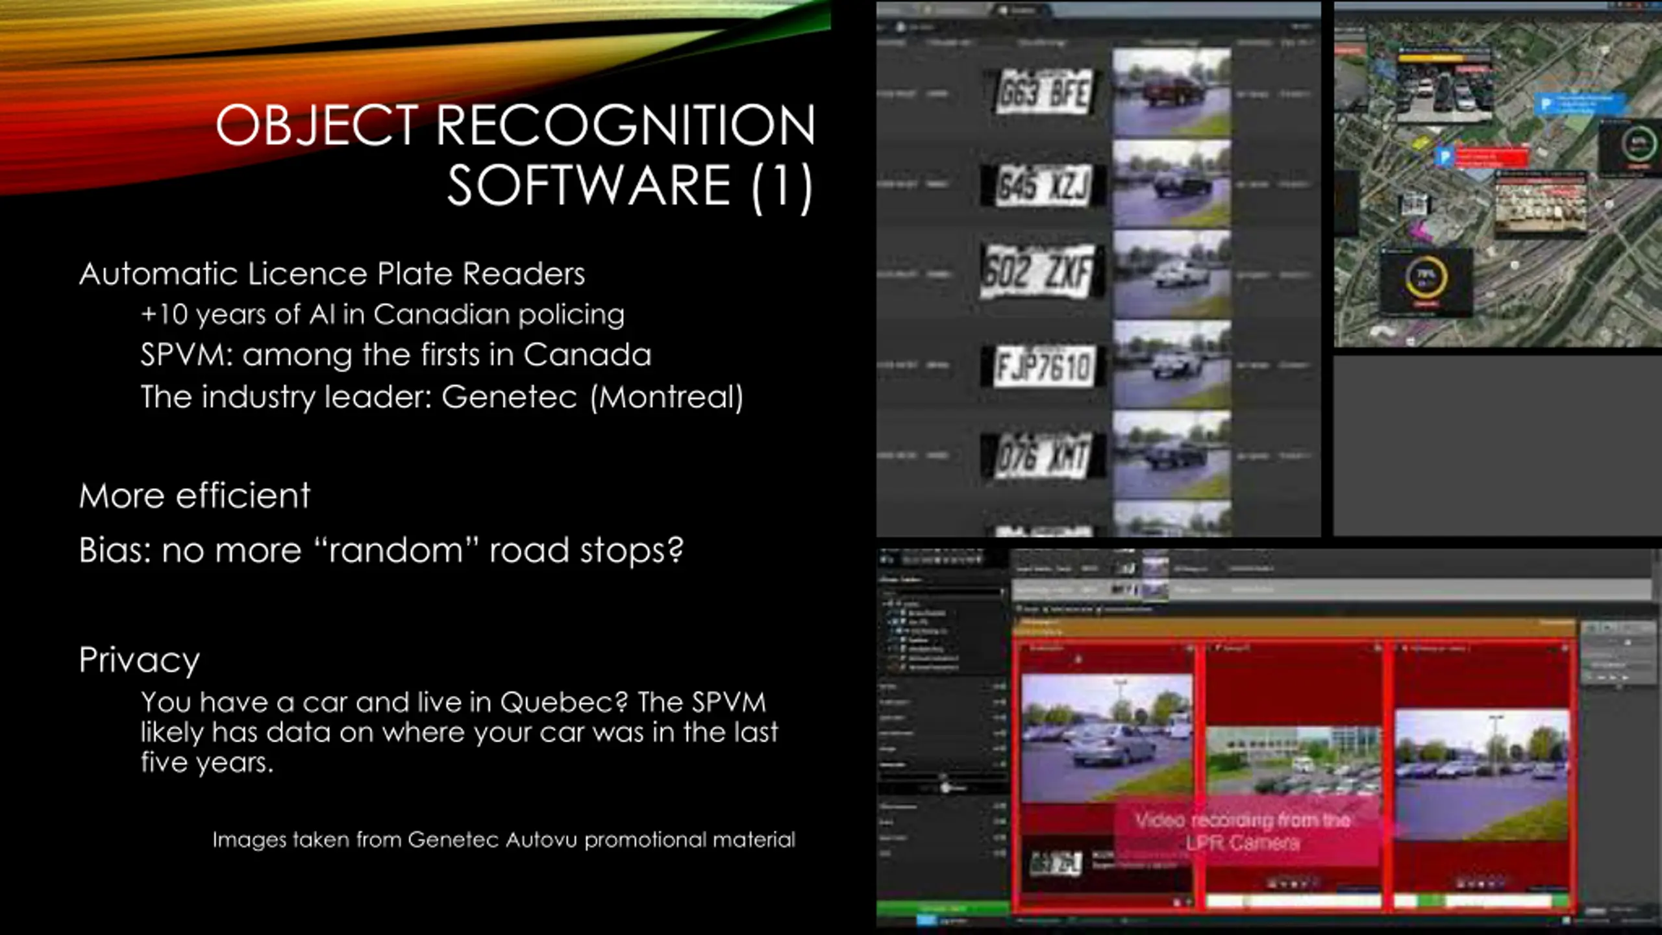Click the yellow marker on the map
The image size is (1662, 935).
1420,141
